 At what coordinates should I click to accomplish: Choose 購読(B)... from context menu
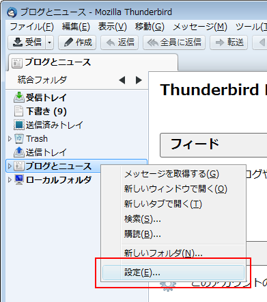point(173,234)
